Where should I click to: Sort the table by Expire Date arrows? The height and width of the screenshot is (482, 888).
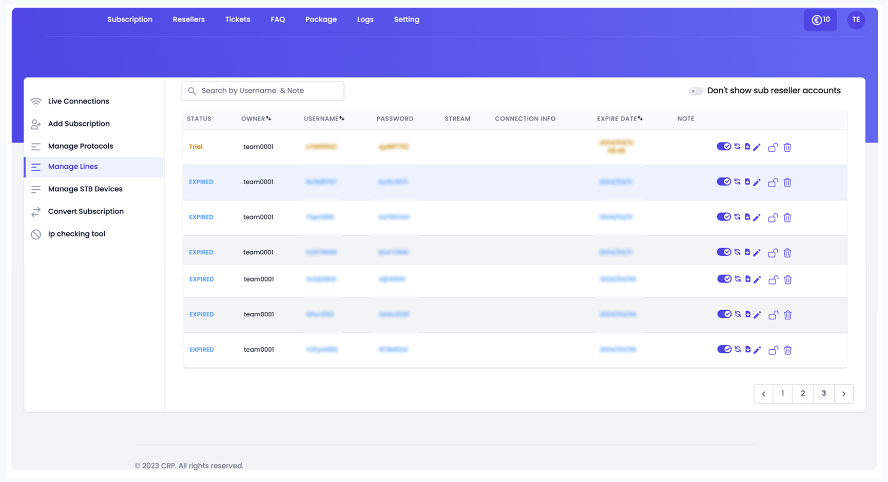tap(640, 118)
